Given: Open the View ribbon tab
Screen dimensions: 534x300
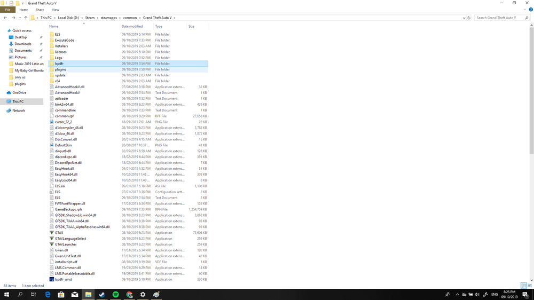Looking at the screenshot, I should point(55,10).
